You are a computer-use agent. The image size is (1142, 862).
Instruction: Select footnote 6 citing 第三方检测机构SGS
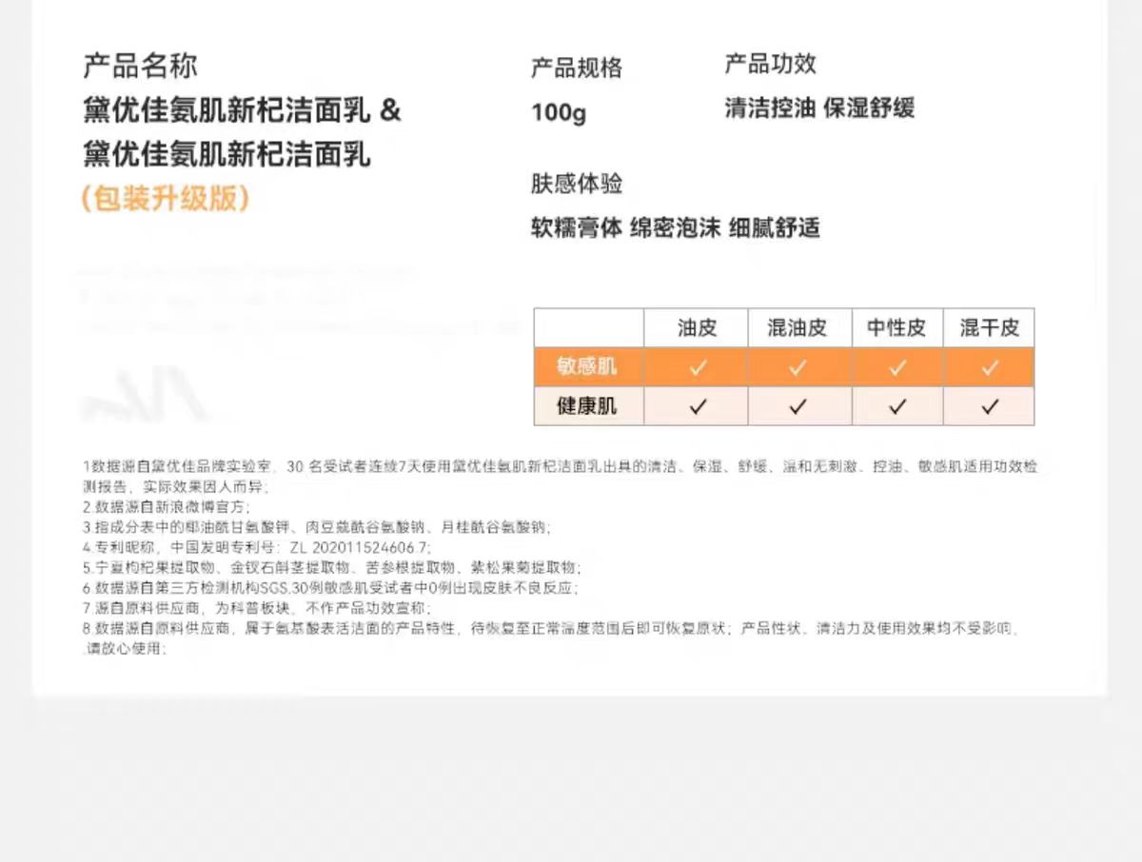point(329,588)
